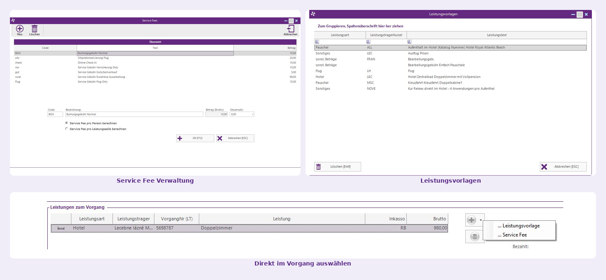Click the Leistungsvorlagen window logo icon
The width and height of the screenshot is (606, 280).
(x=313, y=14)
